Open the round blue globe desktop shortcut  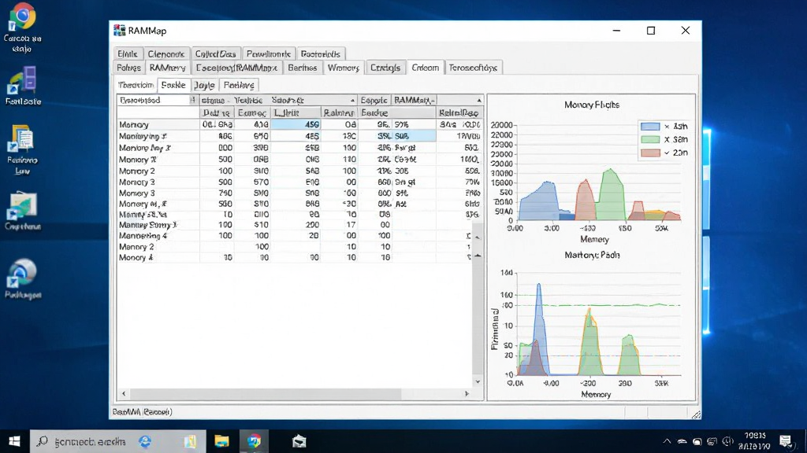coord(22,273)
